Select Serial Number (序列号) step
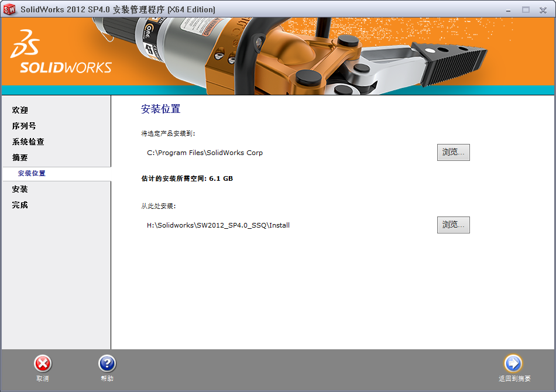The width and height of the screenshot is (556, 392). tap(24, 126)
